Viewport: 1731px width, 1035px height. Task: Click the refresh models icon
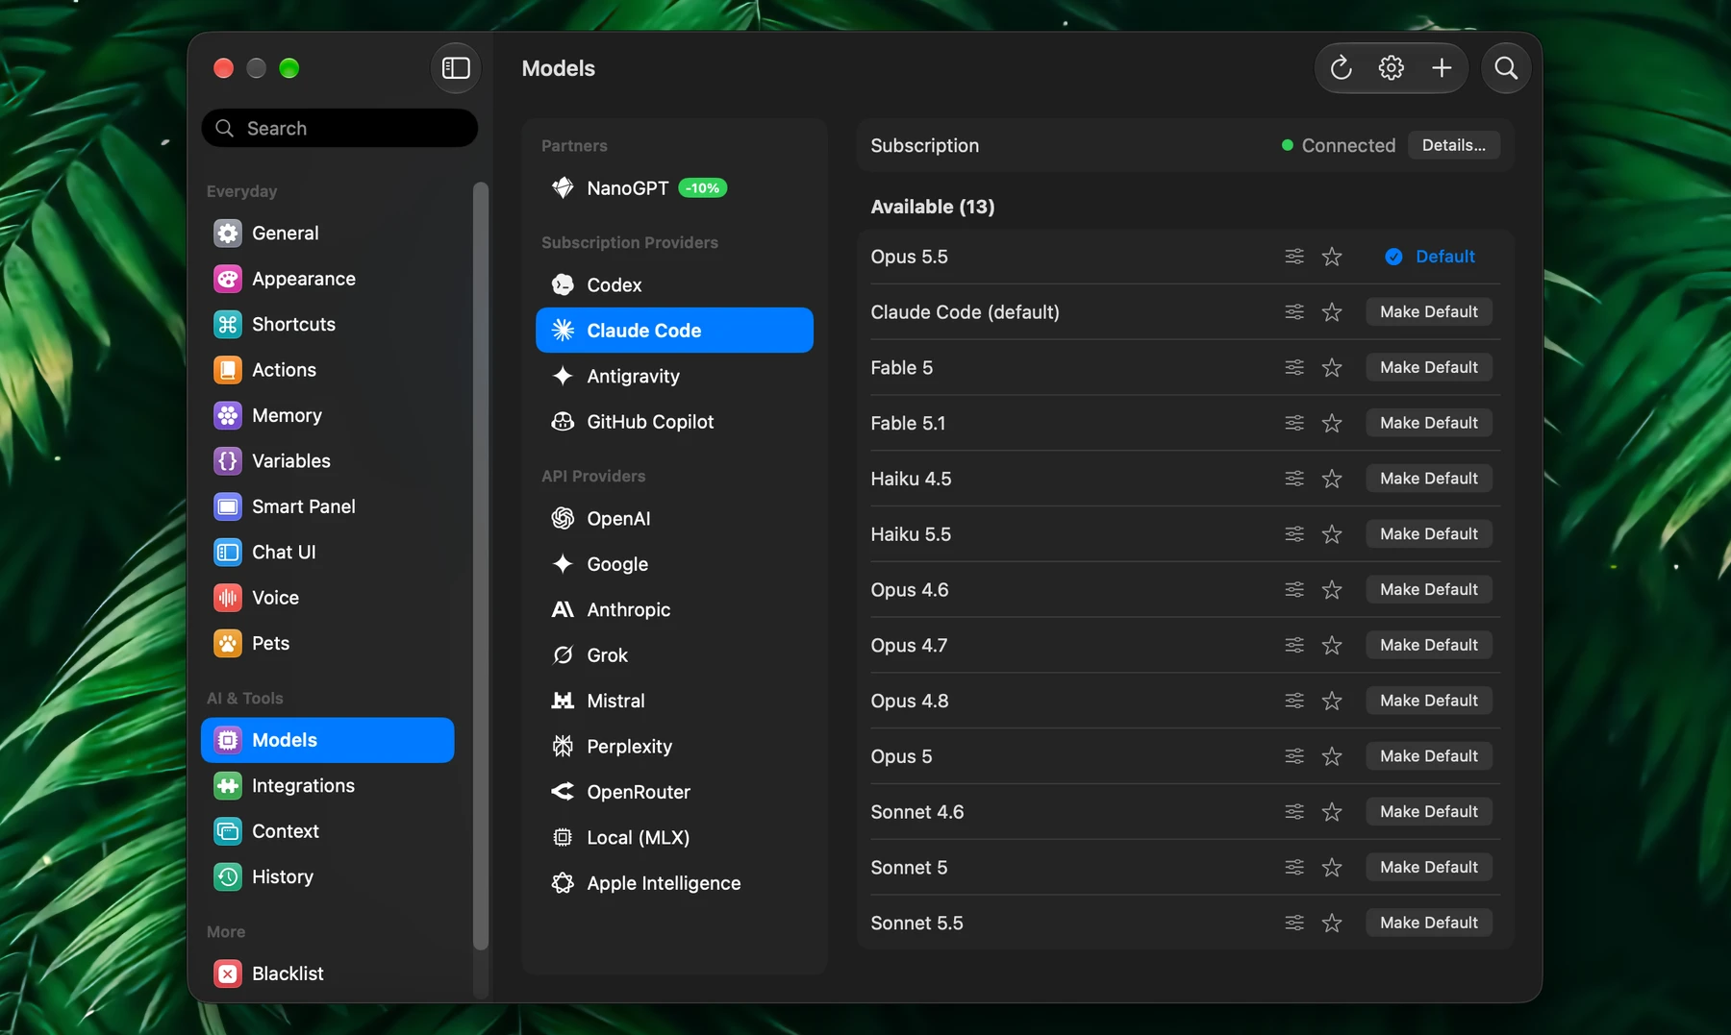click(1341, 68)
